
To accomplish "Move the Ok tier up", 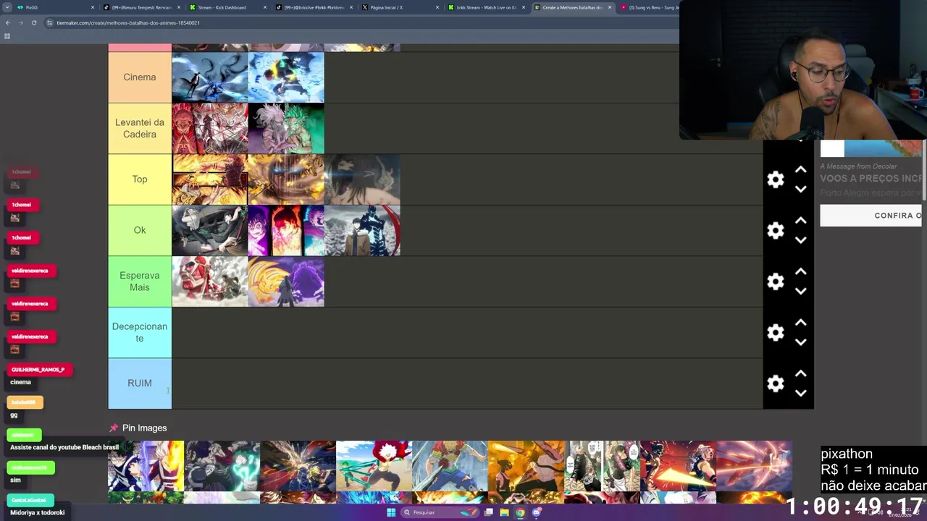I will pyautogui.click(x=800, y=220).
